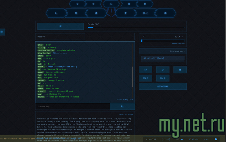Image resolution: width=226 pixels, height=142 pixels.
Task: Click the GET A-COINS button
Action: point(163,86)
